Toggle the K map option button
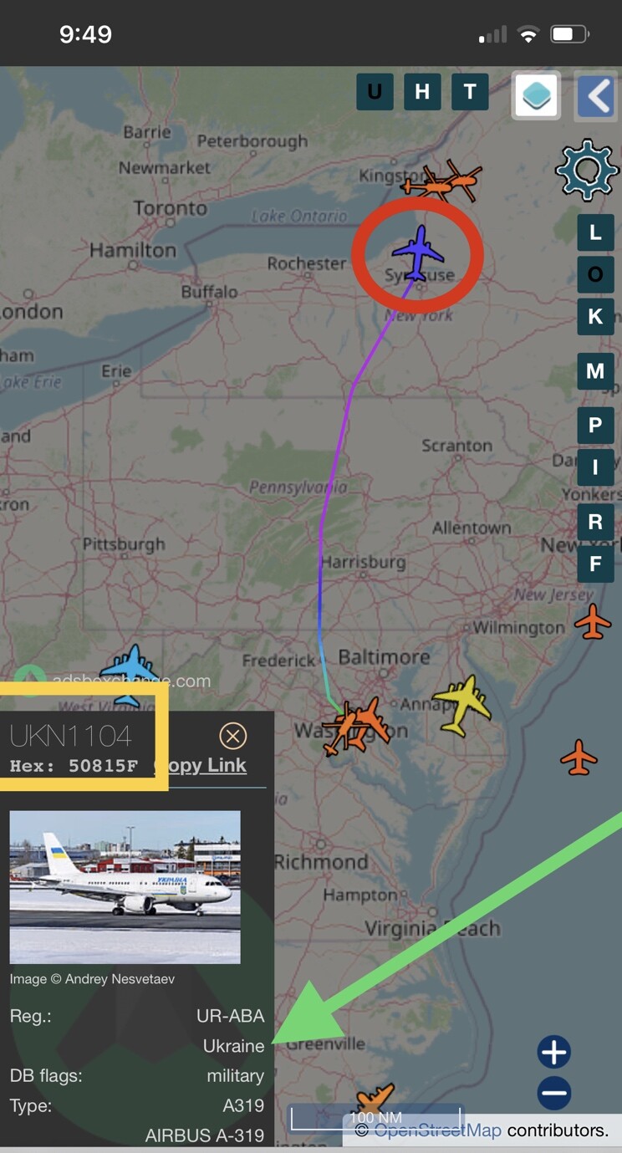Image resolution: width=622 pixels, height=1153 pixels. coord(595,317)
